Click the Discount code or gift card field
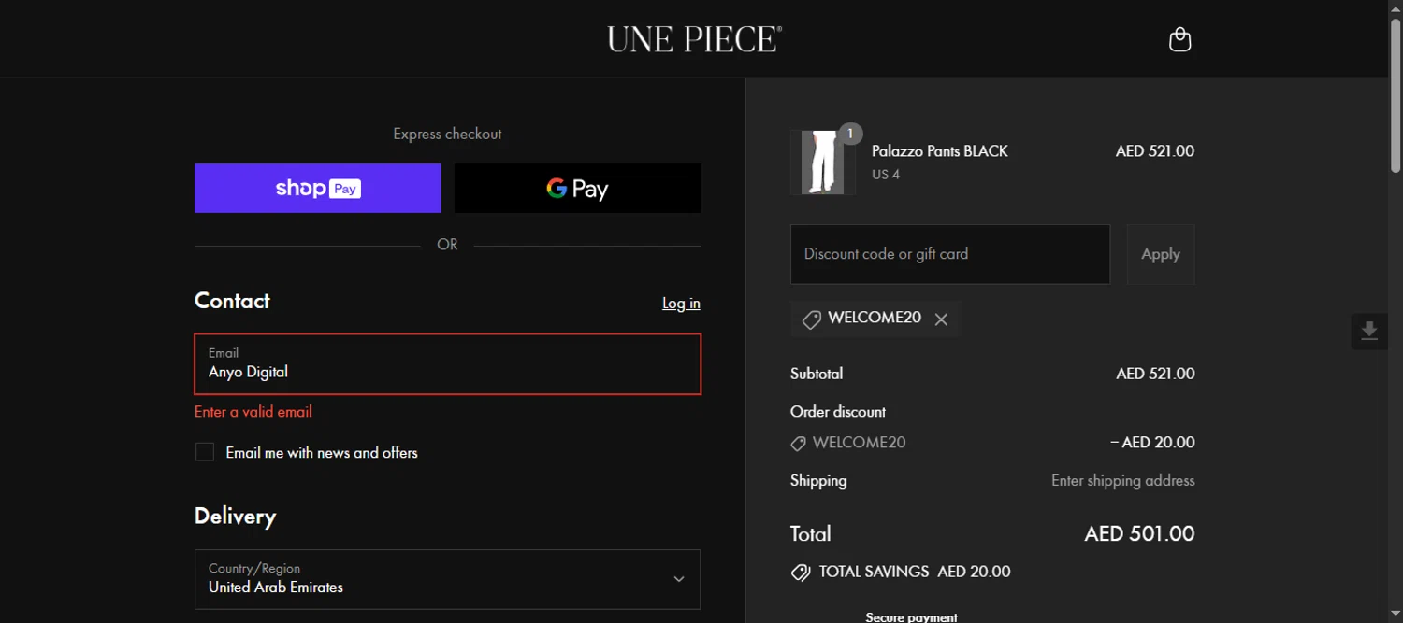The height and width of the screenshot is (623, 1403). 949,254
